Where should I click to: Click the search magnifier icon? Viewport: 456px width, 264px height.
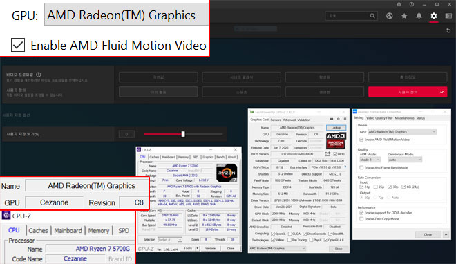(x=372, y=16)
